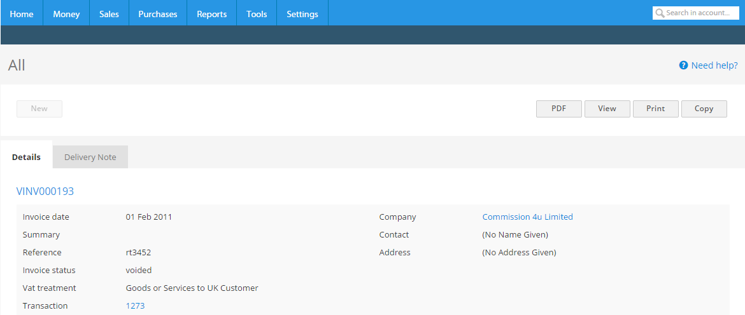Image resolution: width=745 pixels, height=315 pixels.
Task: Go to the Reports menu
Action: 211,14
